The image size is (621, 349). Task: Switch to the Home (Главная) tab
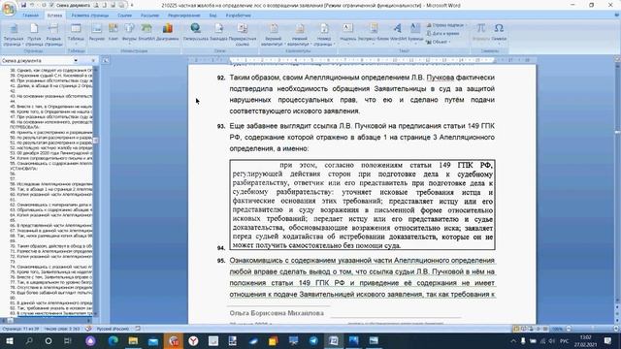pyautogui.click(x=30, y=16)
